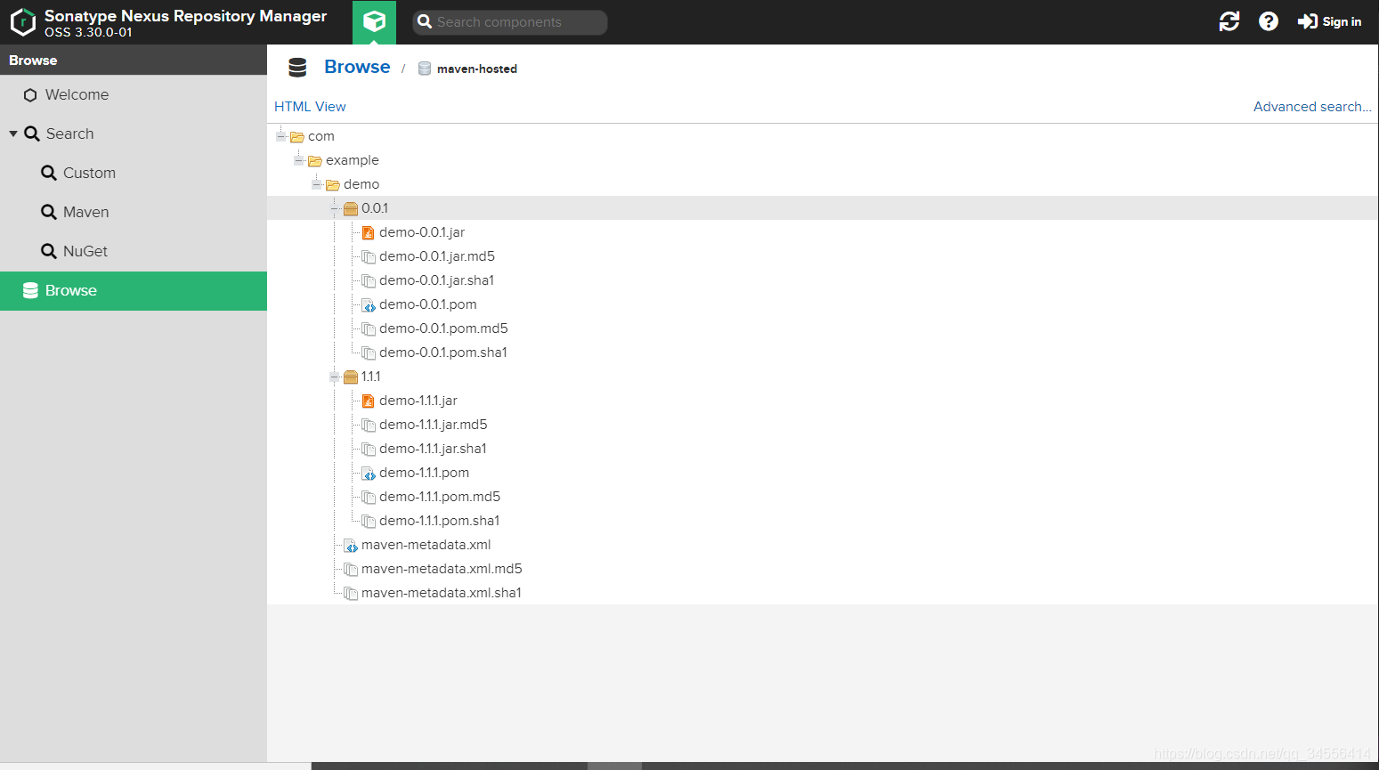
Task: Select maven-metadata.xml.md5 file name
Action: tap(442, 569)
